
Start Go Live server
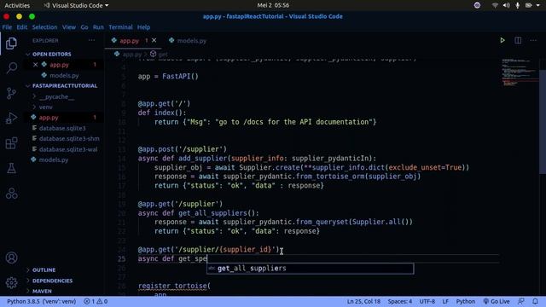[497, 301]
